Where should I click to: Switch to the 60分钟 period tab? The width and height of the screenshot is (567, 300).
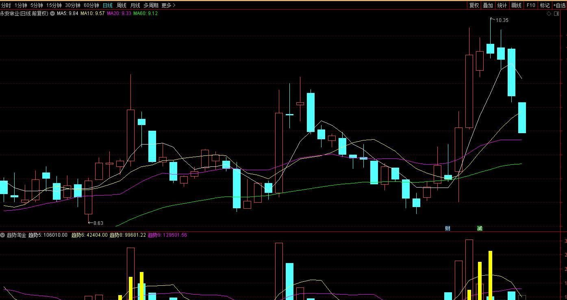coord(91,5)
